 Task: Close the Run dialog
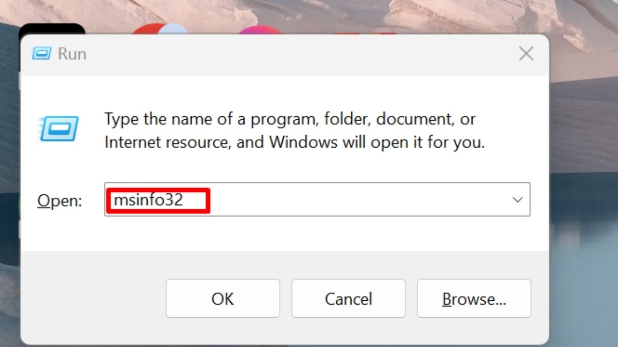pos(526,53)
